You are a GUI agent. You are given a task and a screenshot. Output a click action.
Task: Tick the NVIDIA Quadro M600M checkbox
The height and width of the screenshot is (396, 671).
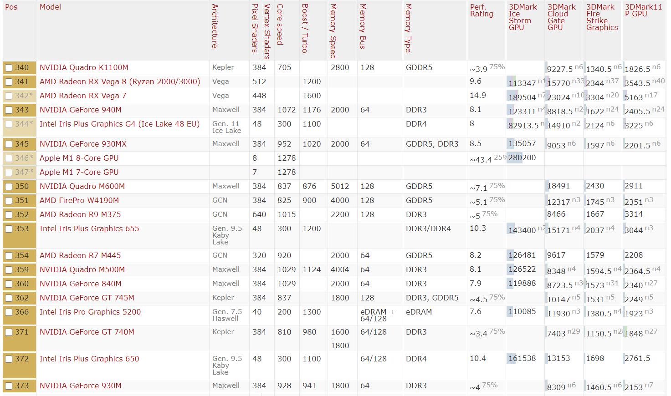pyautogui.click(x=9, y=187)
